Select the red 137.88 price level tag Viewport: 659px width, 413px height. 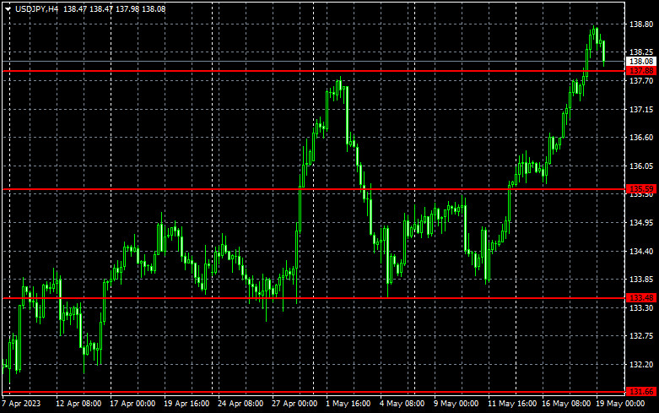click(x=641, y=72)
